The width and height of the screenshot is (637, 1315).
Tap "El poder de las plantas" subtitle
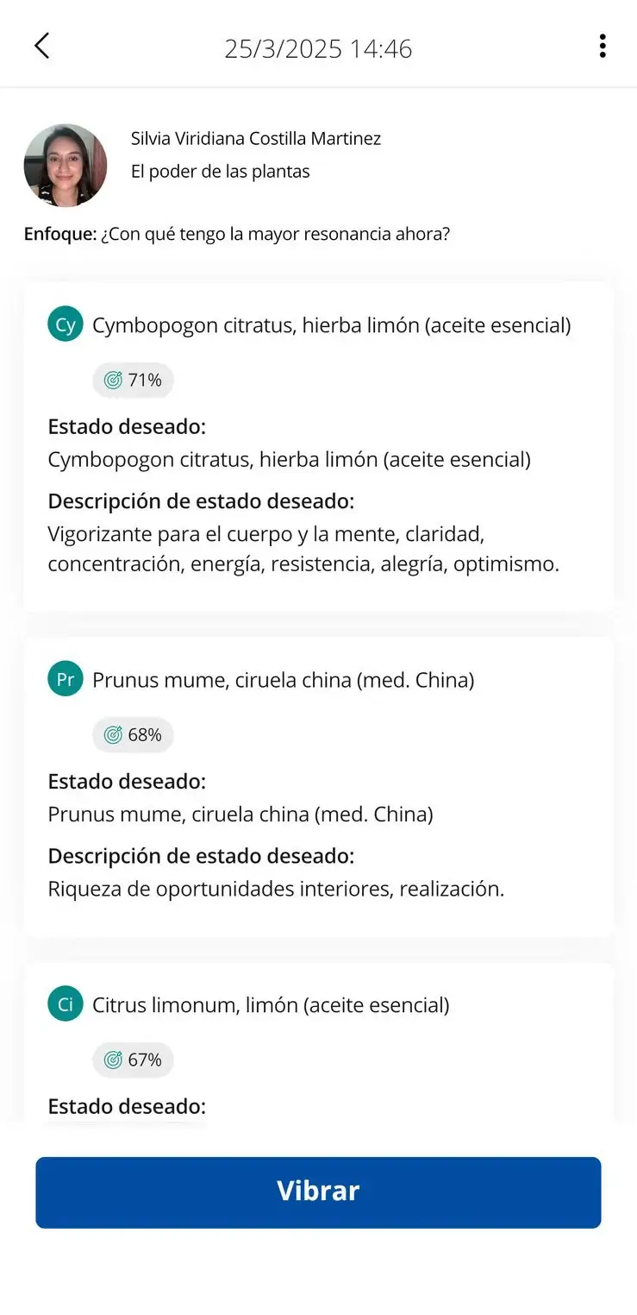pos(220,171)
